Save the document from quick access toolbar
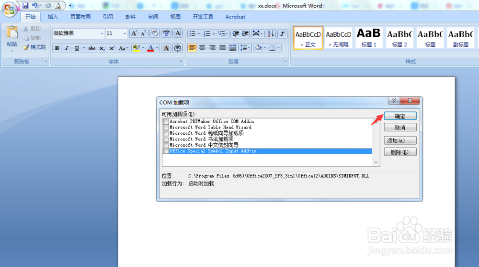This screenshot has width=479, height=267. (25, 5)
